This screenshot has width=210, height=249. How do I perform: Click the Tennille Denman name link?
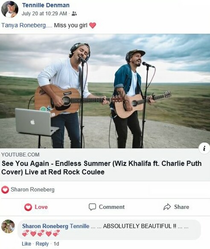(46, 5)
